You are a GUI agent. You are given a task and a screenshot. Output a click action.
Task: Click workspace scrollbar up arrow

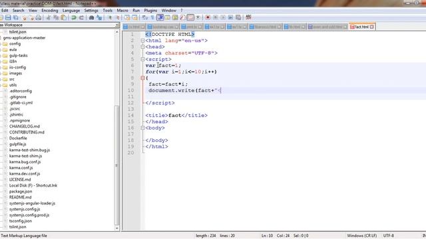click(117, 32)
